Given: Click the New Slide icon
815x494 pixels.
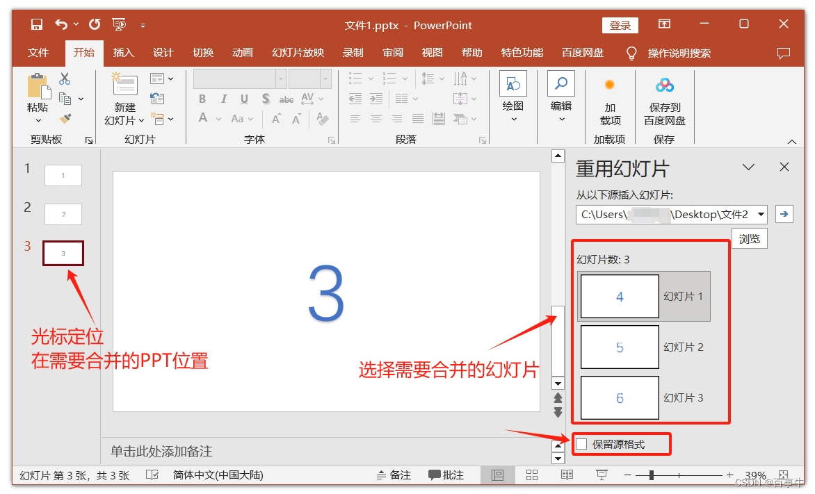Looking at the screenshot, I should pos(124,84).
